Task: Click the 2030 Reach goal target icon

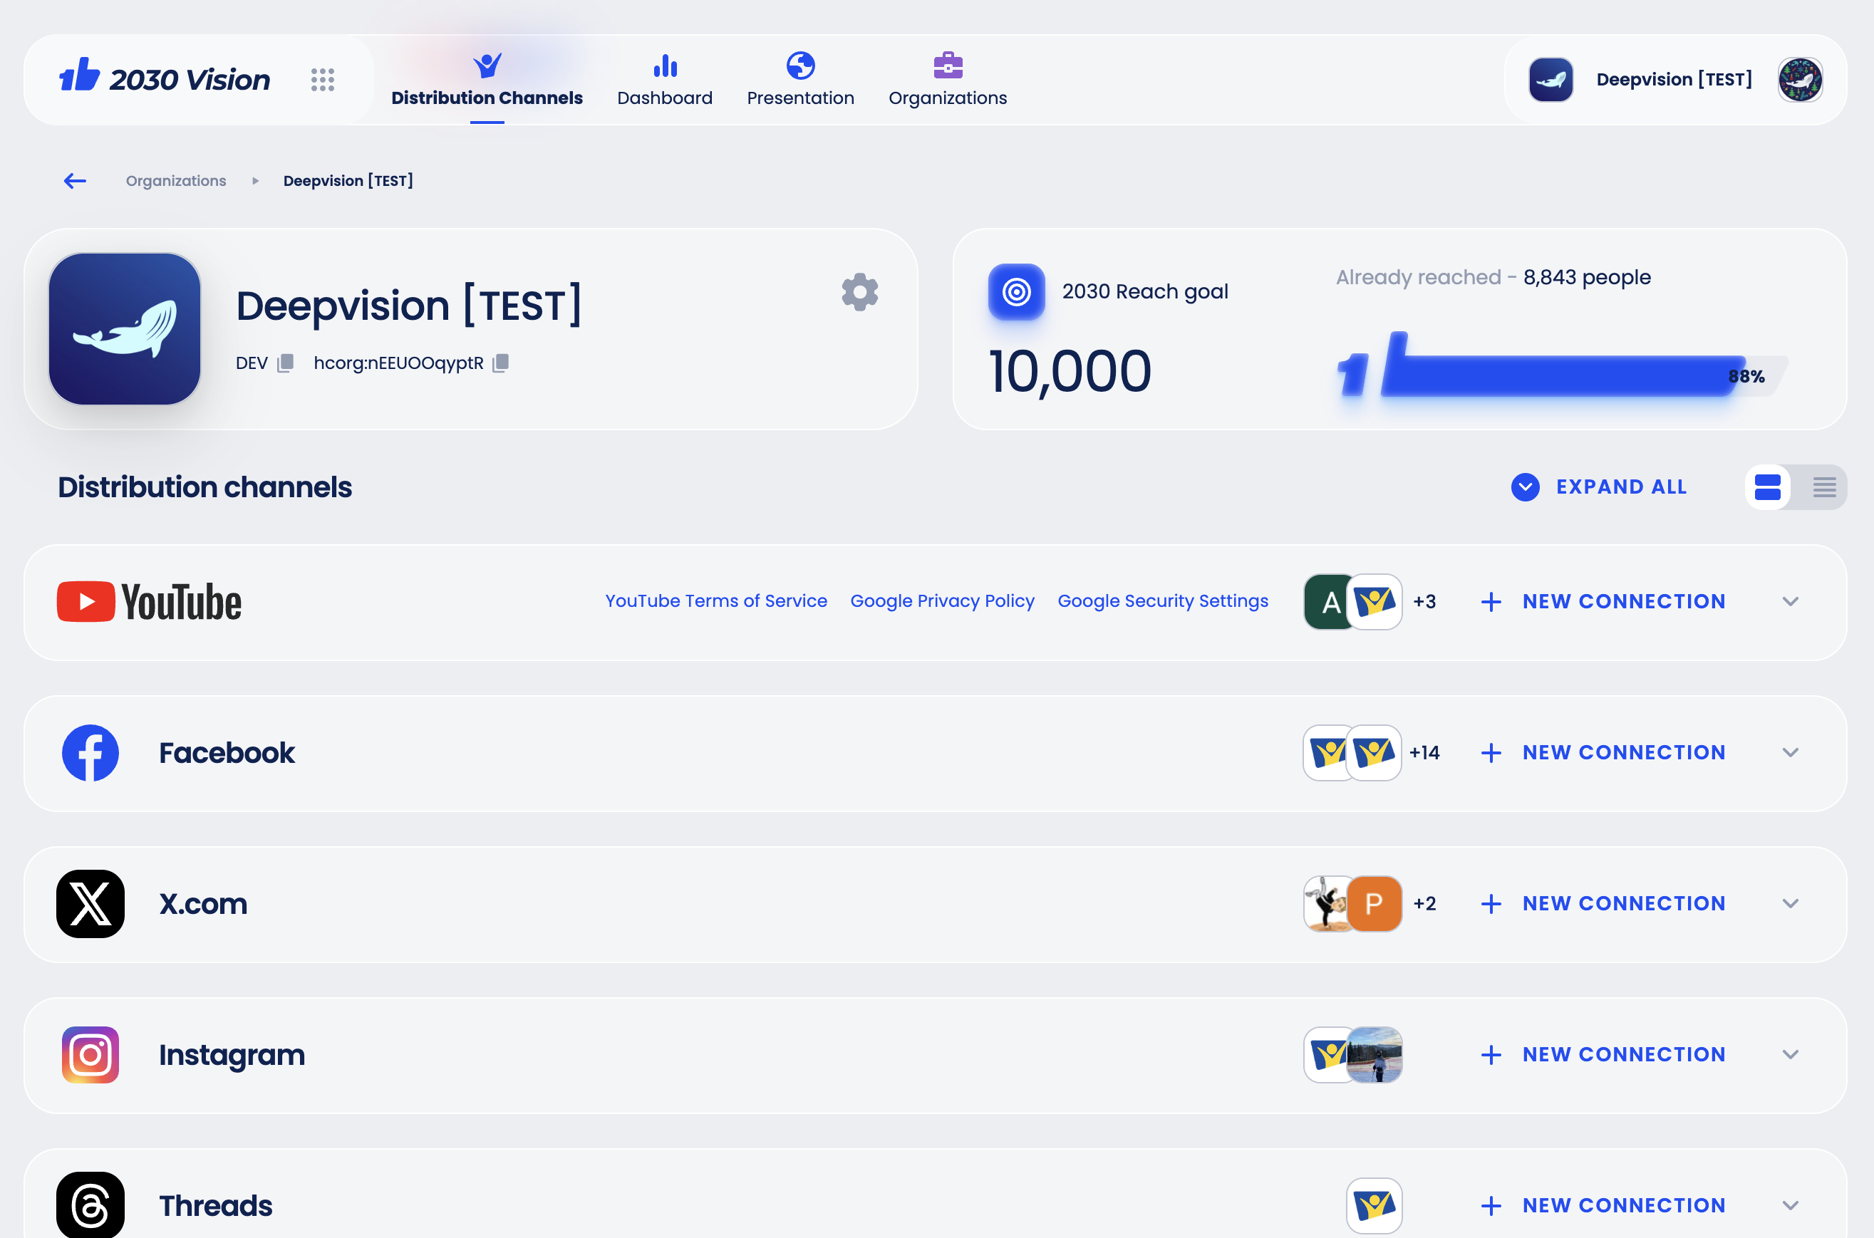Action: [x=1016, y=292]
